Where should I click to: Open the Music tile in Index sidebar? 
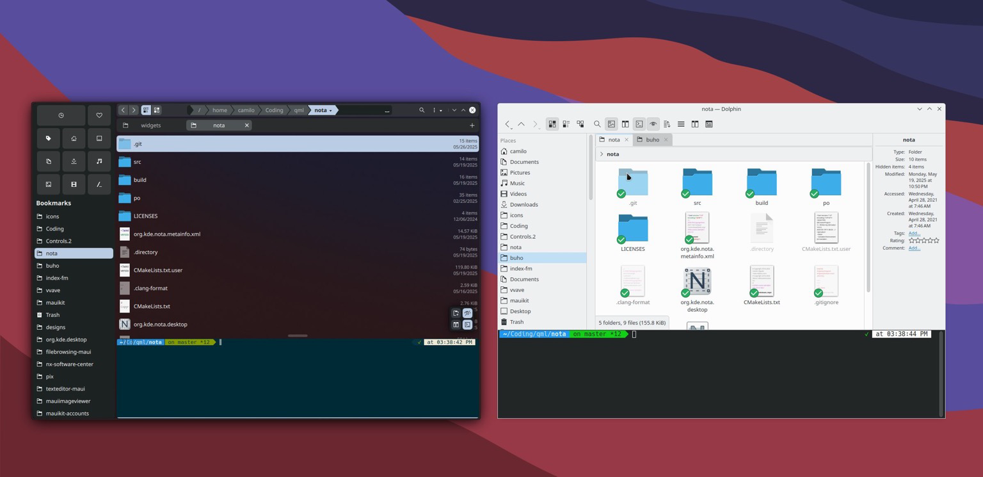click(99, 161)
